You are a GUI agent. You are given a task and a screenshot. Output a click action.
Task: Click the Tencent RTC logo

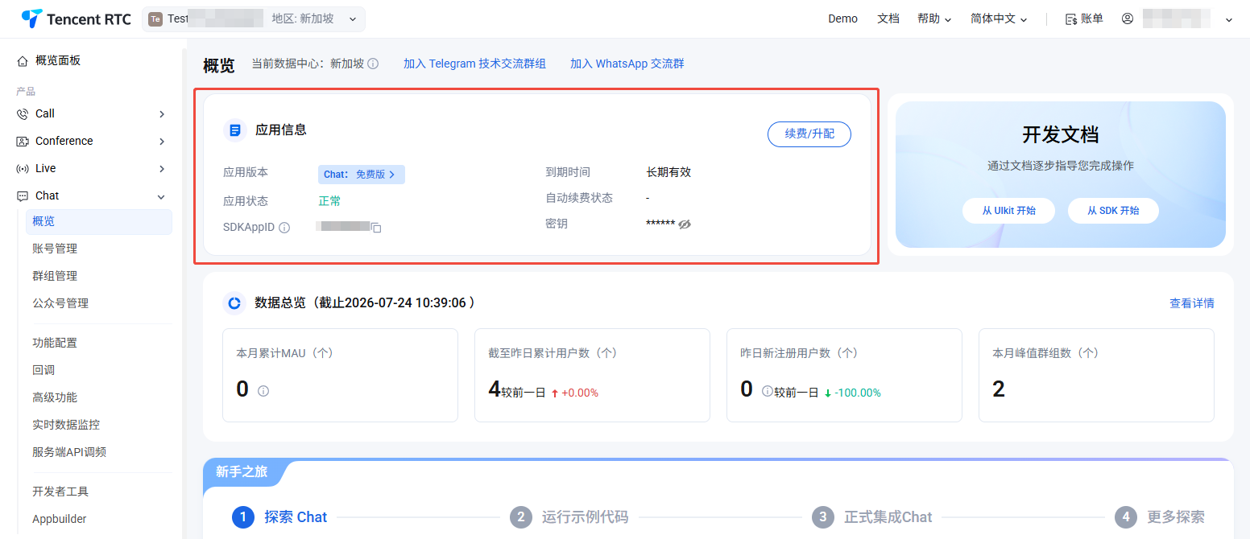(77, 19)
